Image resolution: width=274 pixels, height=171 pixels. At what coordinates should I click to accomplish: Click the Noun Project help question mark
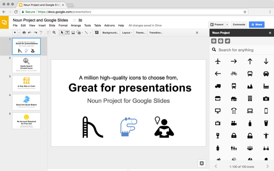[x=220, y=41]
